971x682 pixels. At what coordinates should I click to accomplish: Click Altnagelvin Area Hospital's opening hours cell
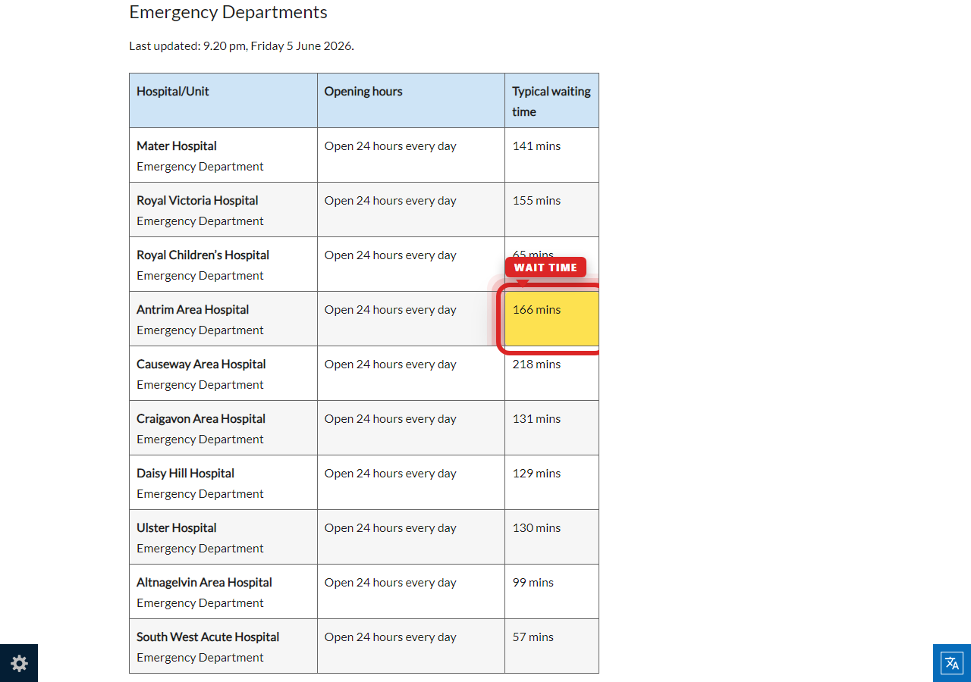[411, 591]
